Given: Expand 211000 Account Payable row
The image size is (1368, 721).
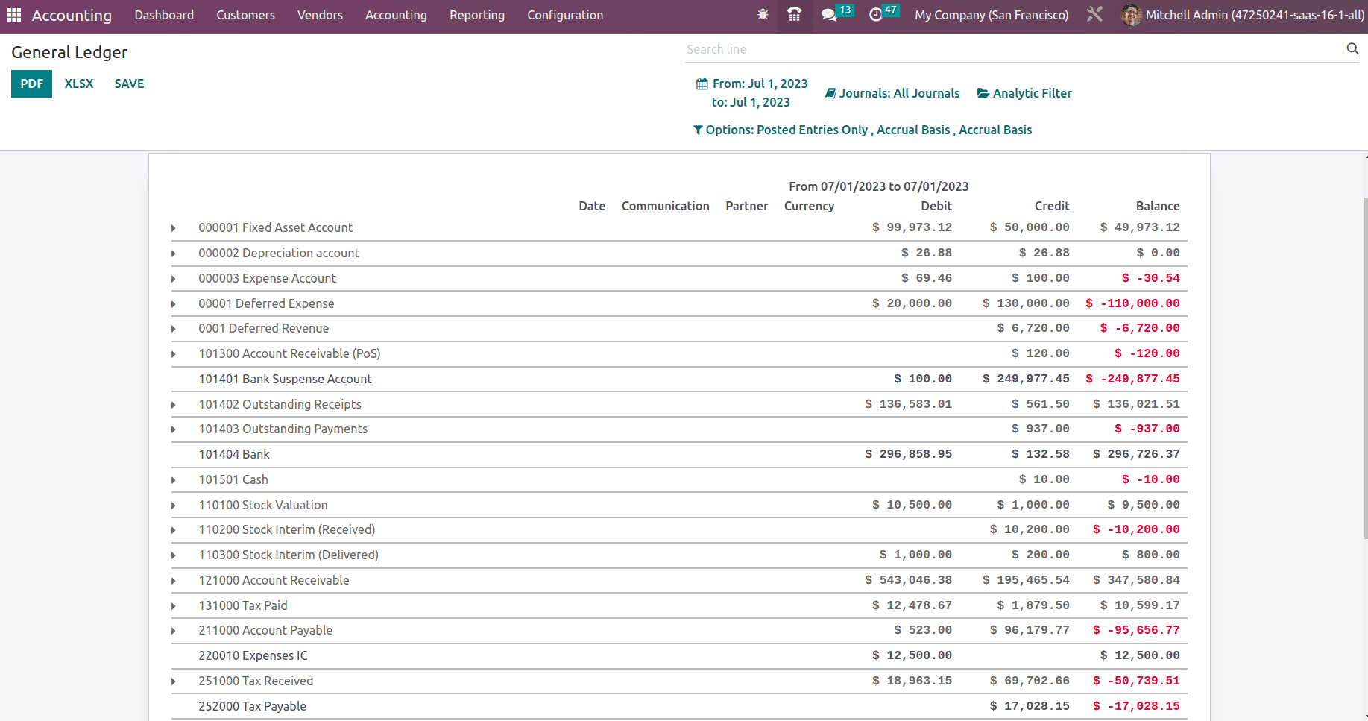Looking at the screenshot, I should coord(174,631).
